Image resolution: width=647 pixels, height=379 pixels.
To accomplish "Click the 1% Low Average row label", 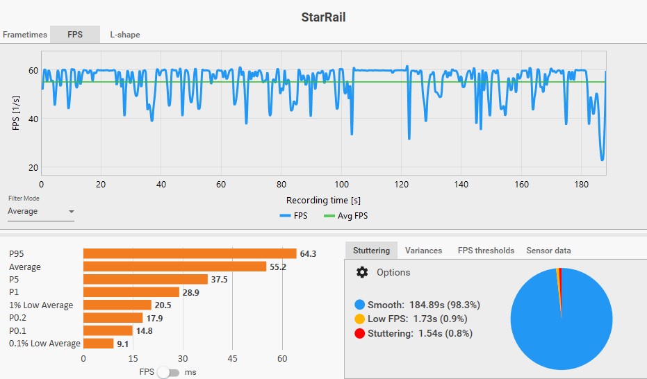I will coord(41,305).
